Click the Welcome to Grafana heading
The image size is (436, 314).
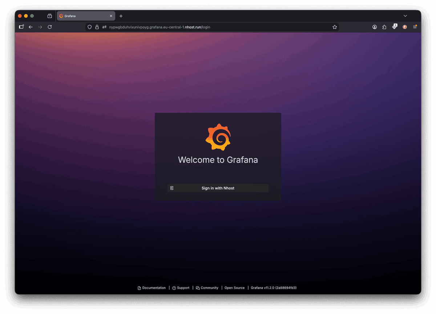[x=218, y=160]
